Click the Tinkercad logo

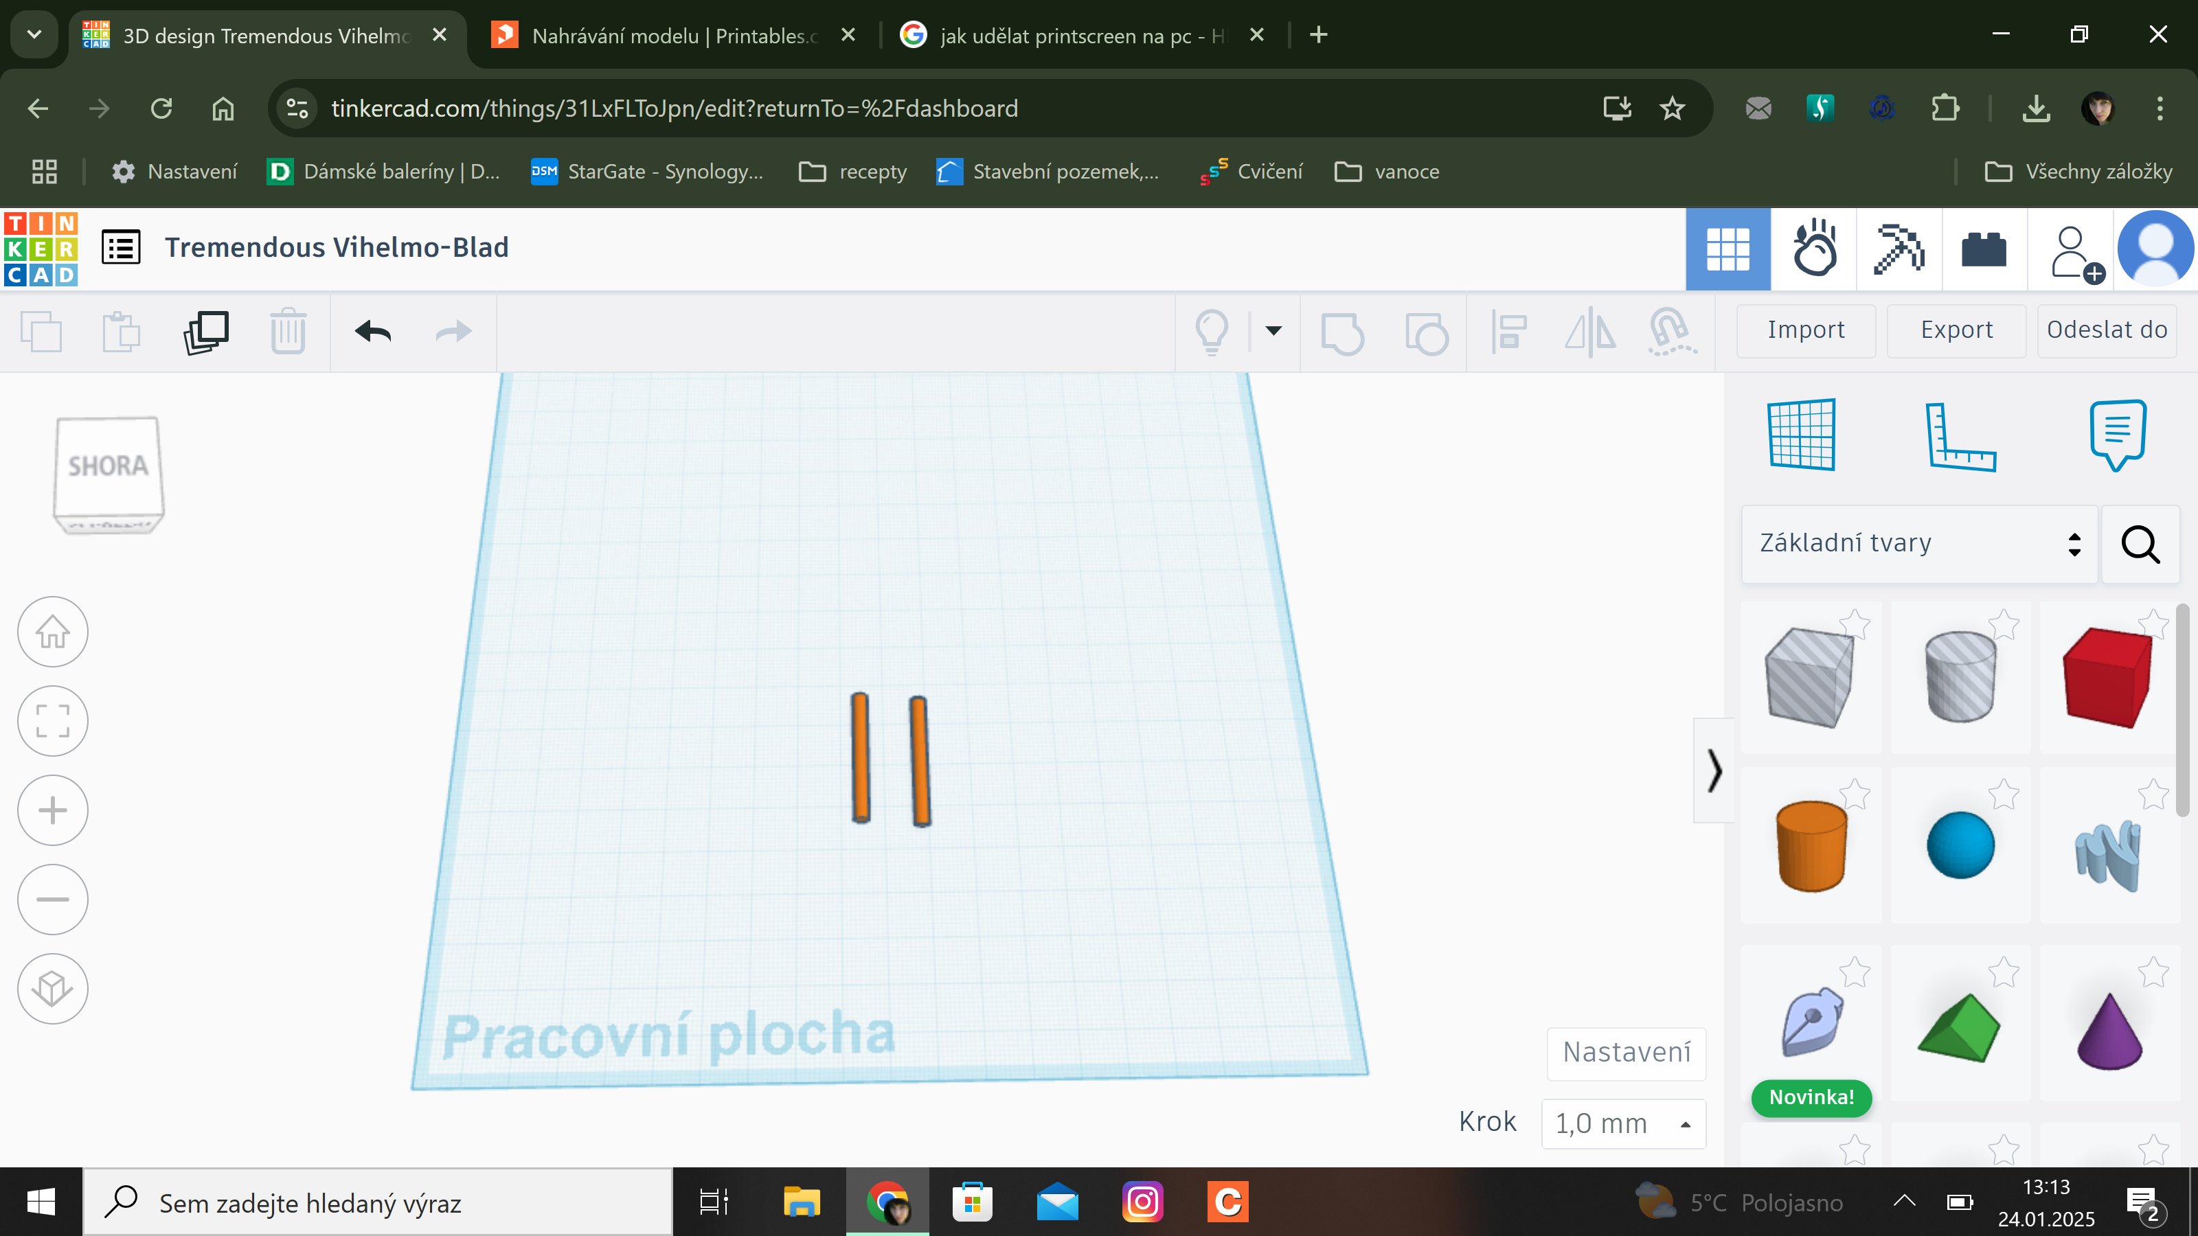(41, 248)
